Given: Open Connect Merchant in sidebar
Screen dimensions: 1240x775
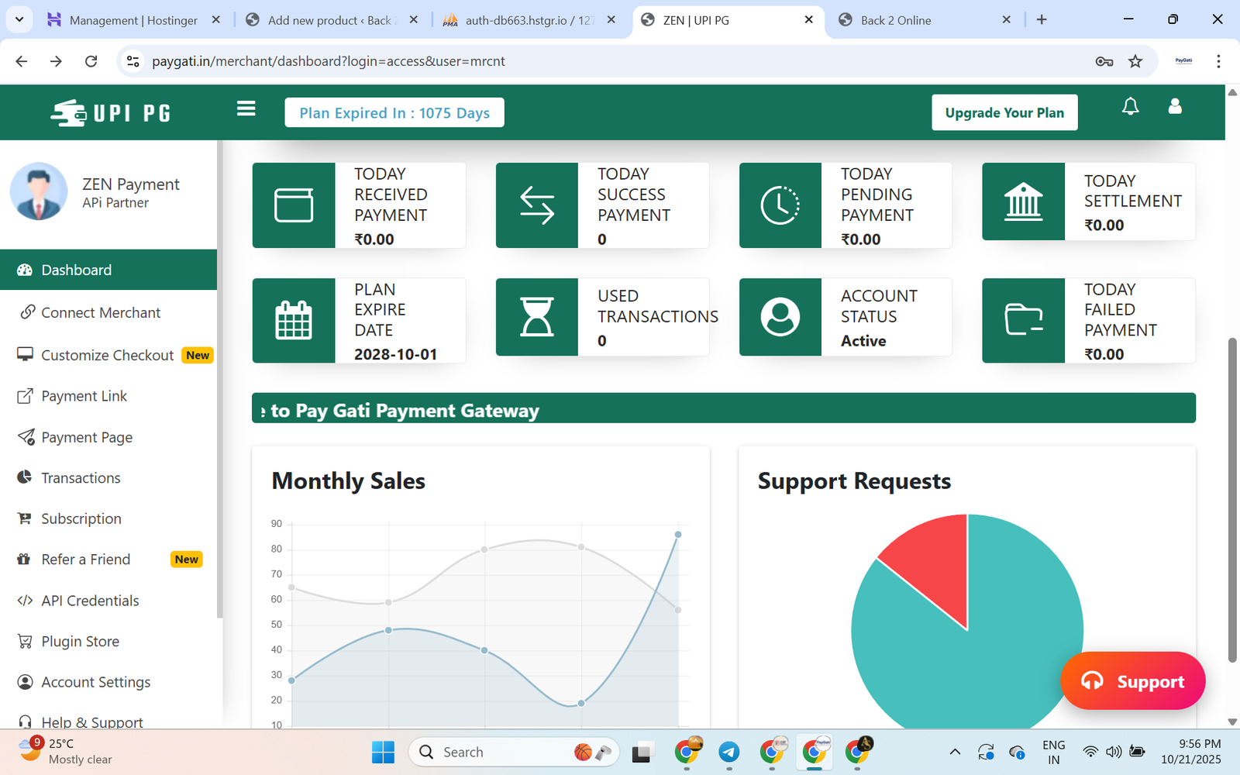Looking at the screenshot, I should 101,313.
